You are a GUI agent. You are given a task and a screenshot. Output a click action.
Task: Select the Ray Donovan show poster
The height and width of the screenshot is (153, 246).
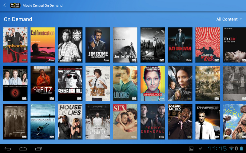180,45
